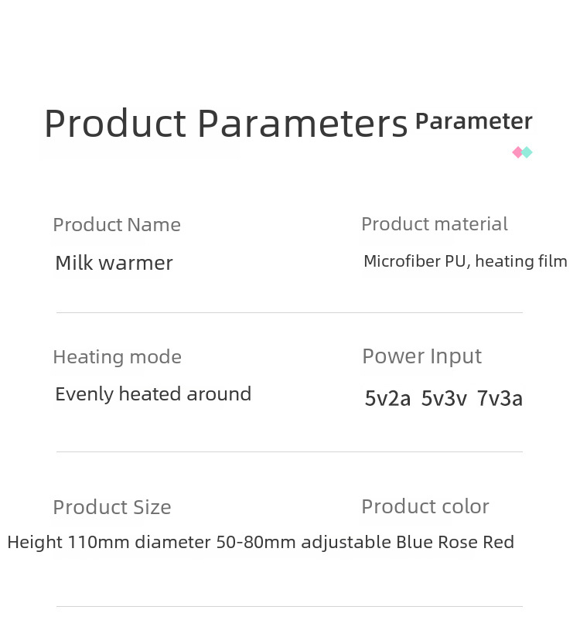Click the Milk warmer text

point(114,263)
